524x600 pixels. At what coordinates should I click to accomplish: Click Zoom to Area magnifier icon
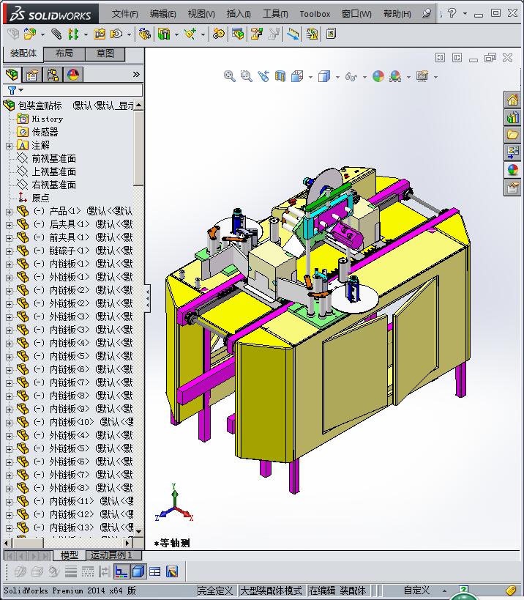tap(246, 76)
